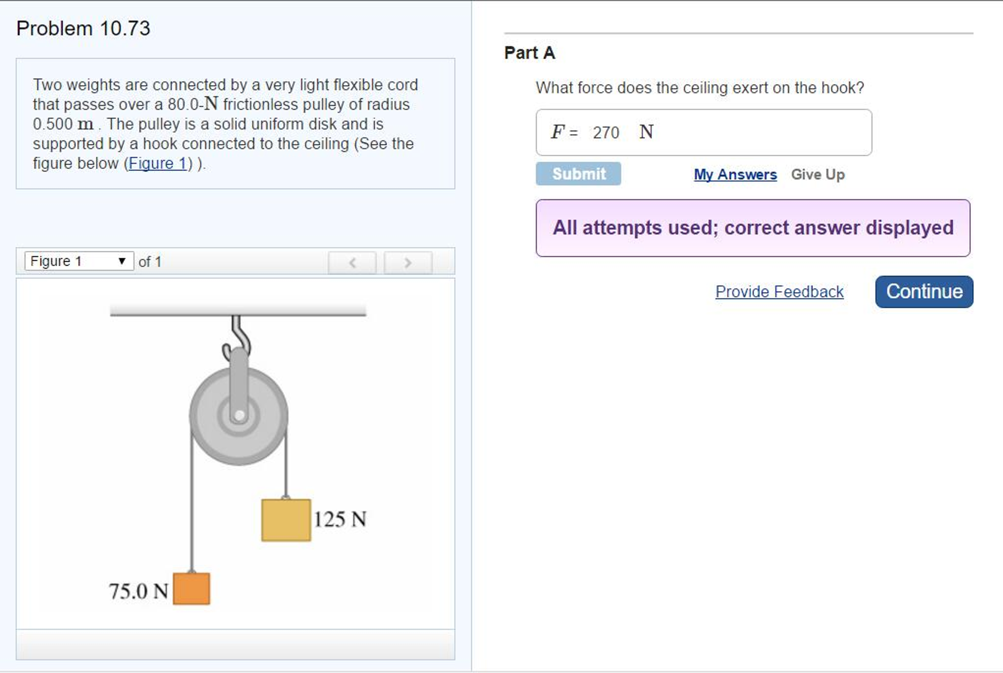Click the Part A heading
Screen dimensions: 1003x673
click(529, 53)
